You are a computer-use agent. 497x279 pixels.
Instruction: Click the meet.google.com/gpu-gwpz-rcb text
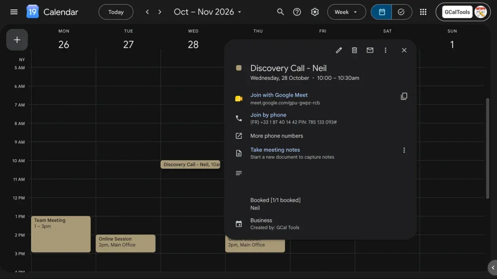(x=285, y=103)
